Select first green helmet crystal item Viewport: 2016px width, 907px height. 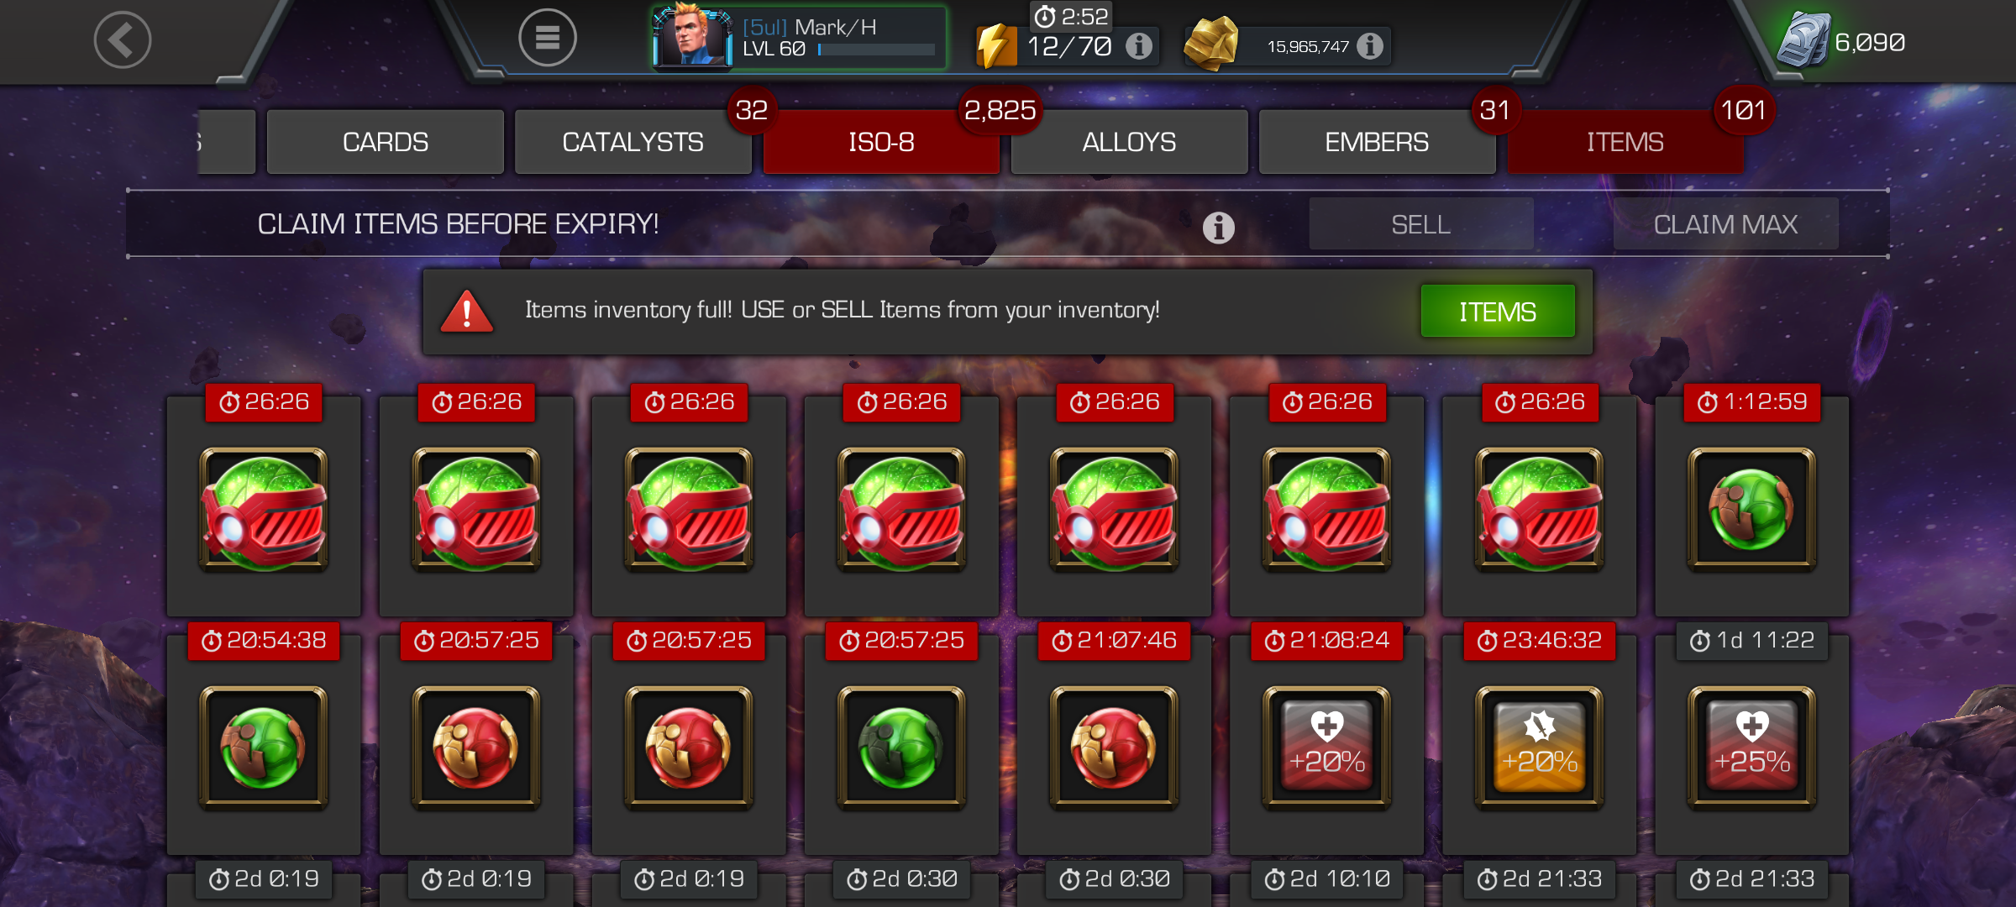(264, 509)
